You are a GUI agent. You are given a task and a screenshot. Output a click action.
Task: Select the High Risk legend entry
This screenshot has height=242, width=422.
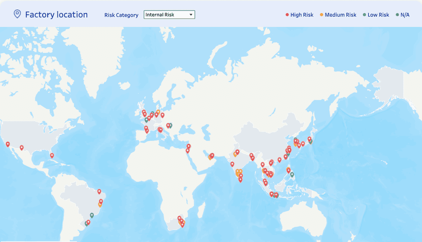(299, 15)
